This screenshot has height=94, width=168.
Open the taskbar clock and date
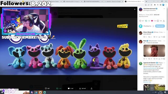[160, 92]
